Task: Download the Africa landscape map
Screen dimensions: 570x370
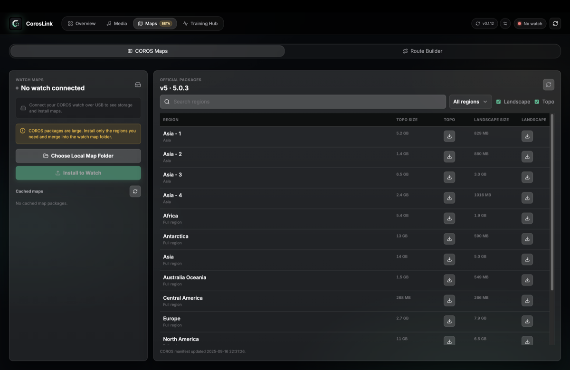Action: click(527, 218)
